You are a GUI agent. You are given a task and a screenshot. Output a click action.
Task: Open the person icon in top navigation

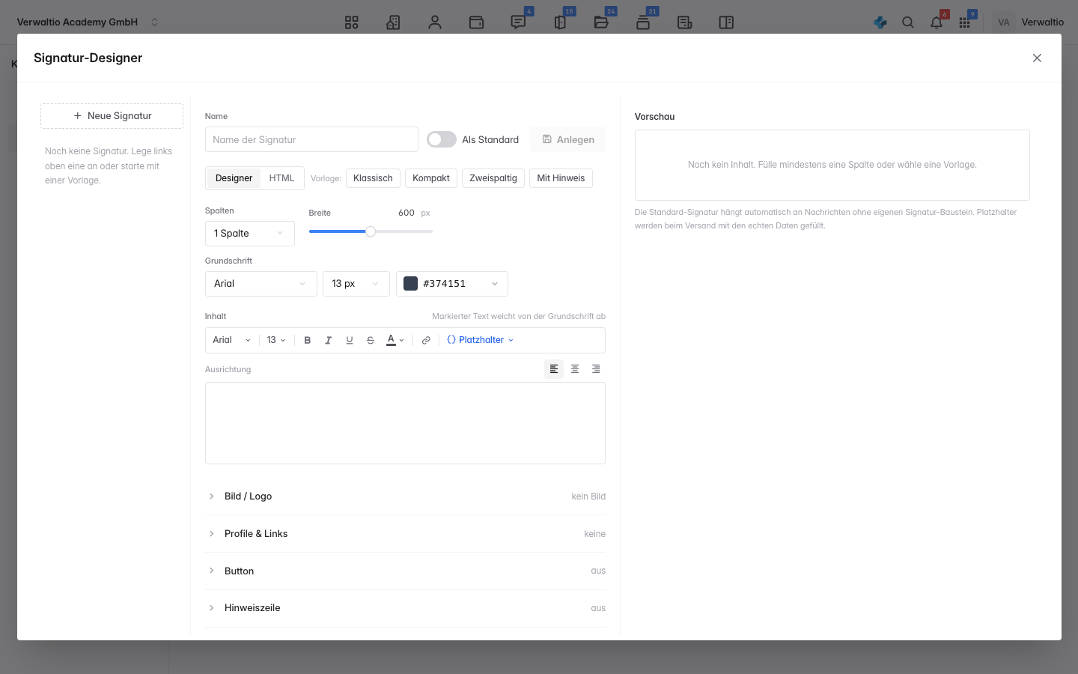click(435, 22)
